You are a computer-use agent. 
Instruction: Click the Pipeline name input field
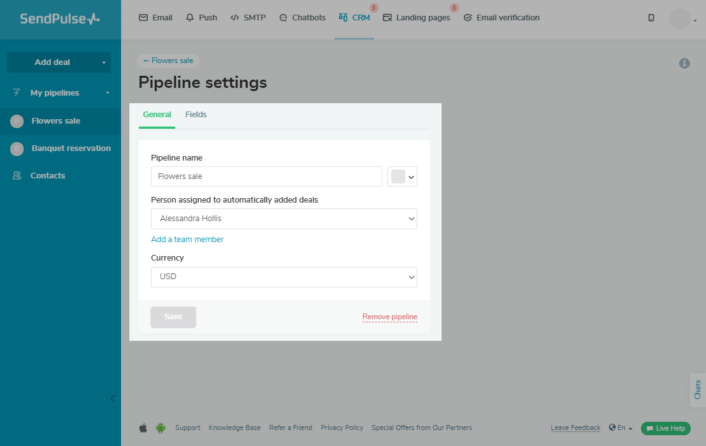point(266,176)
